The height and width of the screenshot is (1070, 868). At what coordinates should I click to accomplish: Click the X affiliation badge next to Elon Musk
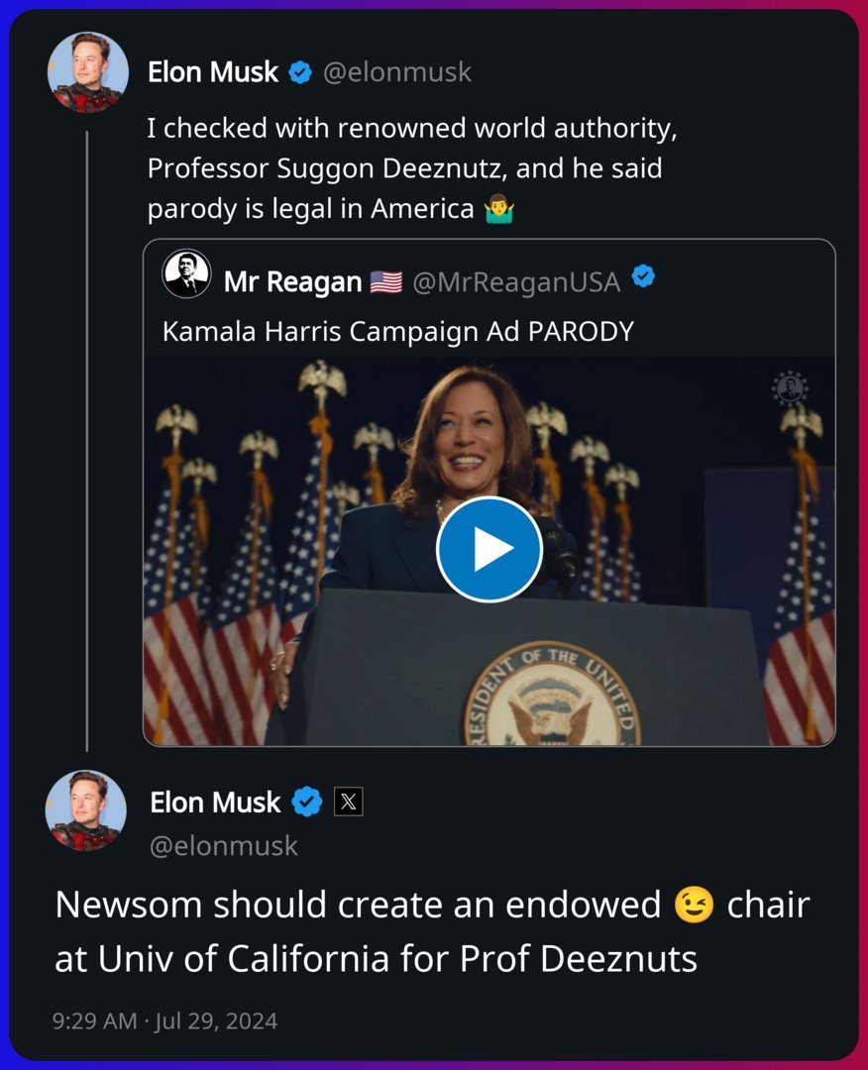(x=349, y=802)
